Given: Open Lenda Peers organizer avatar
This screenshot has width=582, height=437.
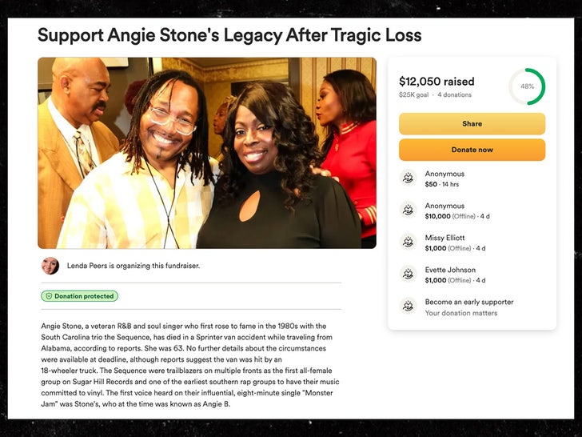Looking at the screenshot, I should coord(50,266).
